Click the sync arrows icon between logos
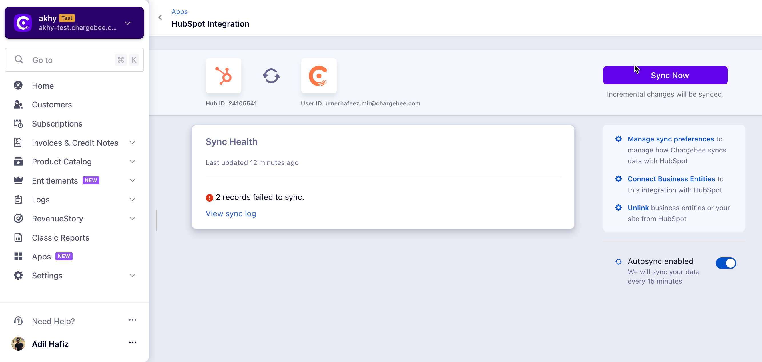Image resolution: width=762 pixels, height=362 pixels. click(271, 76)
